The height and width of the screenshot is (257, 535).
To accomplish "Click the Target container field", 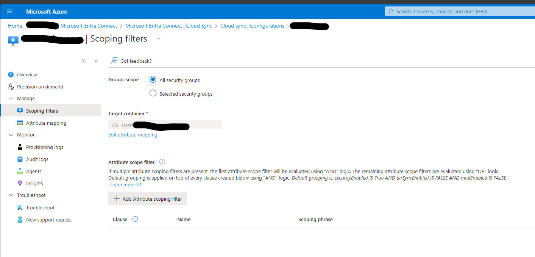I will pos(165,125).
